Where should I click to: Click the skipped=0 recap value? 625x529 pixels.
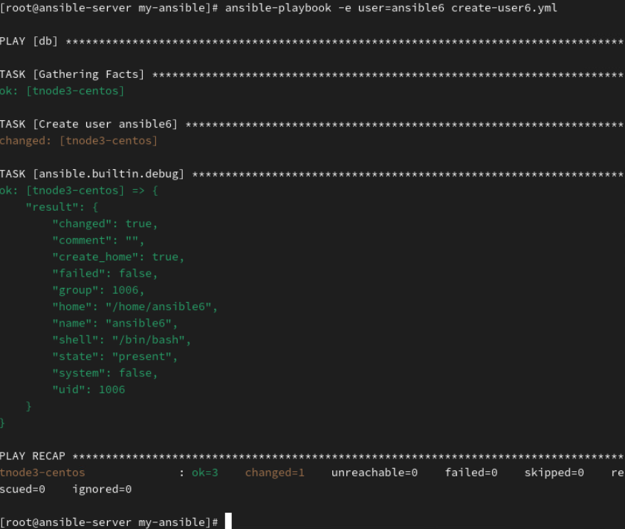point(554,473)
